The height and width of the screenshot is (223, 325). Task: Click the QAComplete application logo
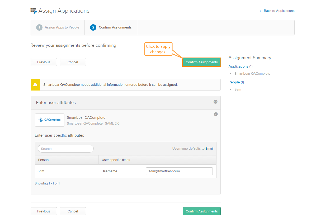pyautogui.click(x=50, y=120)
